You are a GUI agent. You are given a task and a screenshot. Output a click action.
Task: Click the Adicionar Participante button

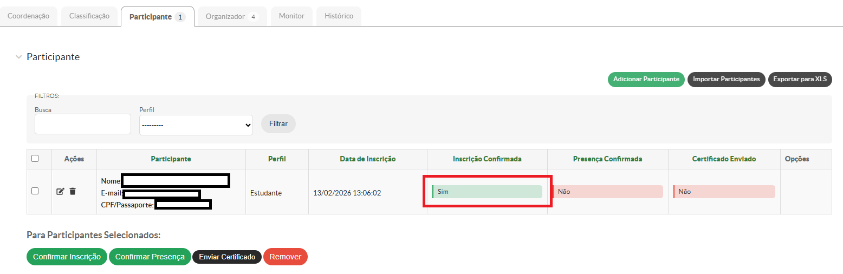[646, 79]
